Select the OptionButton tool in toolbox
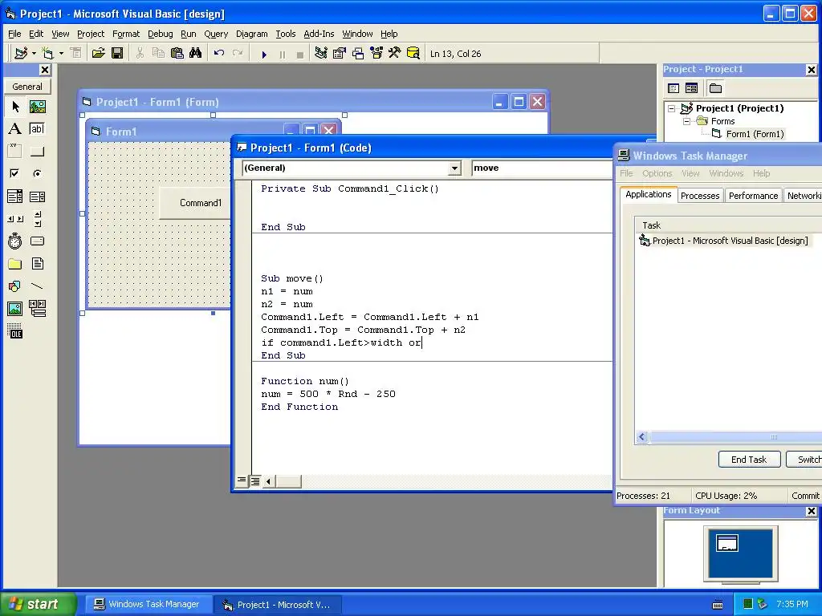822x616 pixels. point(37,173)
